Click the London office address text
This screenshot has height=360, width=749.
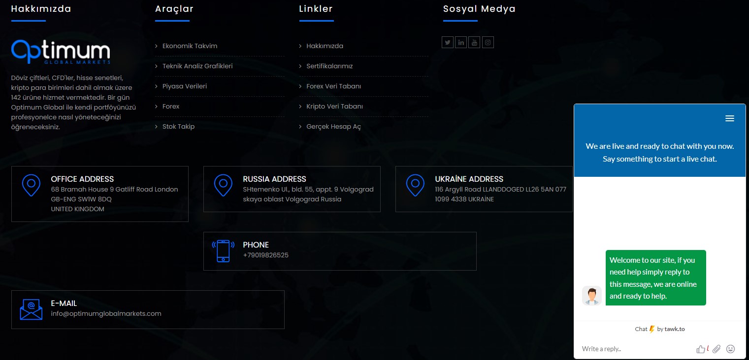click(114, 199)
